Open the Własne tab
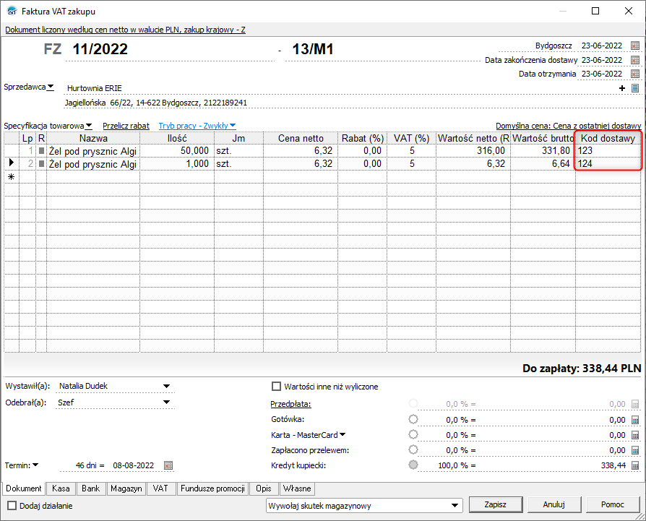The width and height of the screenshot is (646, 521). point(297,488)
